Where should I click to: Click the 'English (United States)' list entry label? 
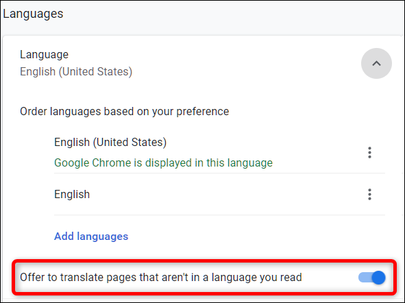[110, 142]
